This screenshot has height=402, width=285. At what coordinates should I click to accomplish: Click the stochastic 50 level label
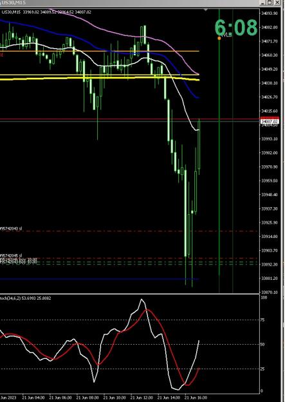click(x=263, y=344)
